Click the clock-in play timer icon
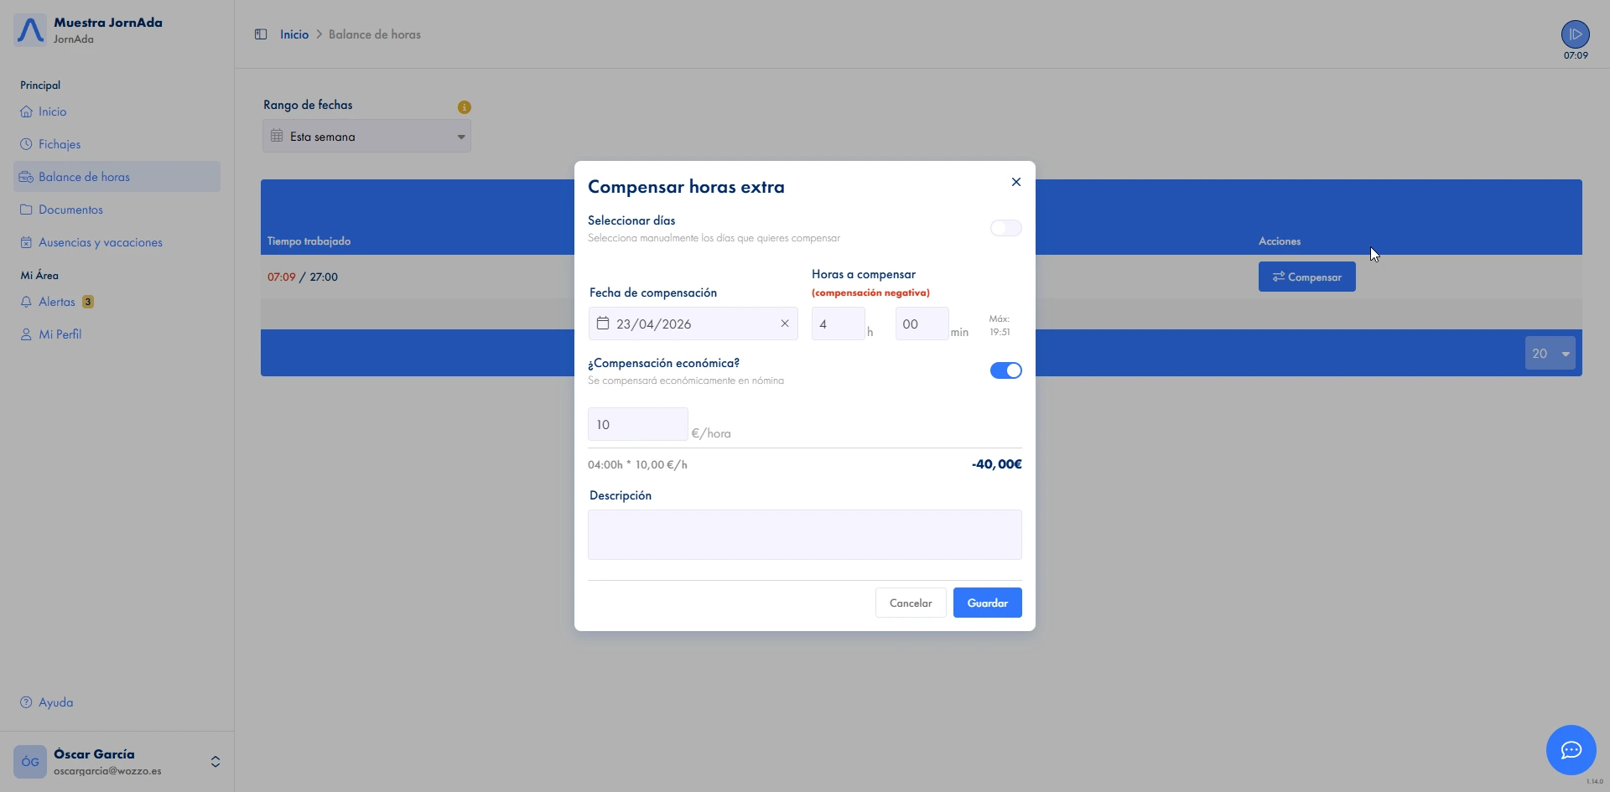 [1575, 34]
